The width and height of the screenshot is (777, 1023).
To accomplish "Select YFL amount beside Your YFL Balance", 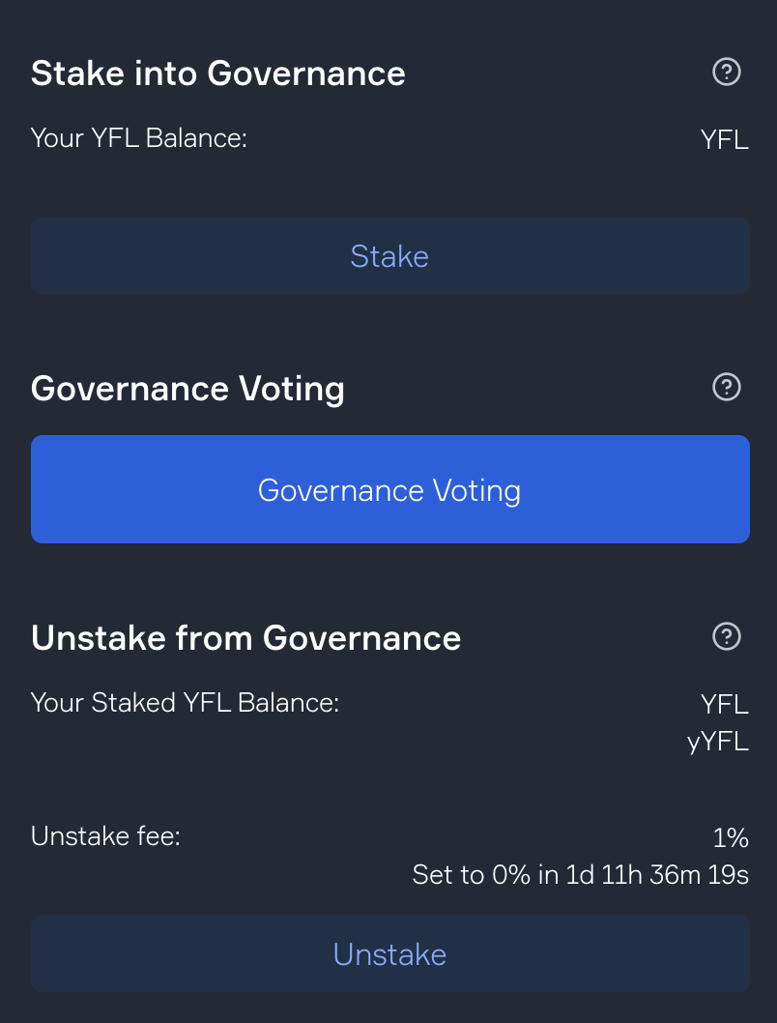I will pyautogui.click(x=724, y=139).
